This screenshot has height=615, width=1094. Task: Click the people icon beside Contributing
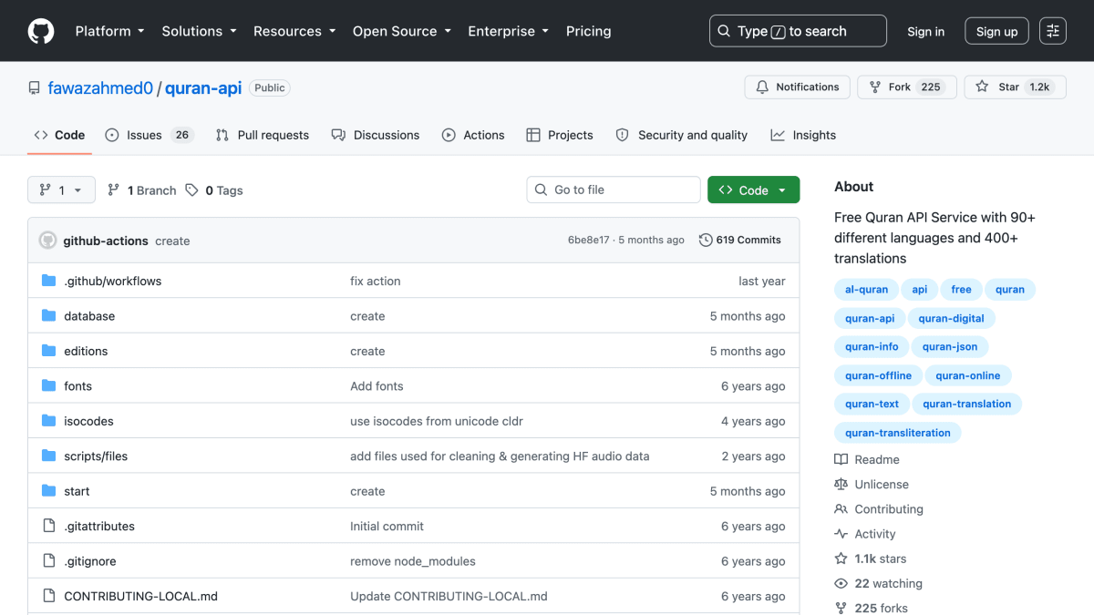841,509
